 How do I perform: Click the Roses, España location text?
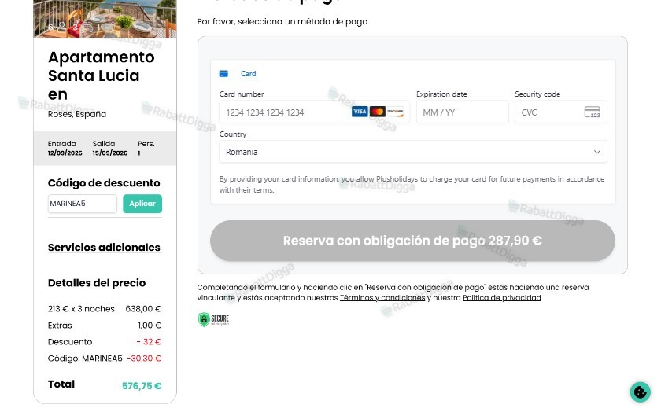point(77,114)
